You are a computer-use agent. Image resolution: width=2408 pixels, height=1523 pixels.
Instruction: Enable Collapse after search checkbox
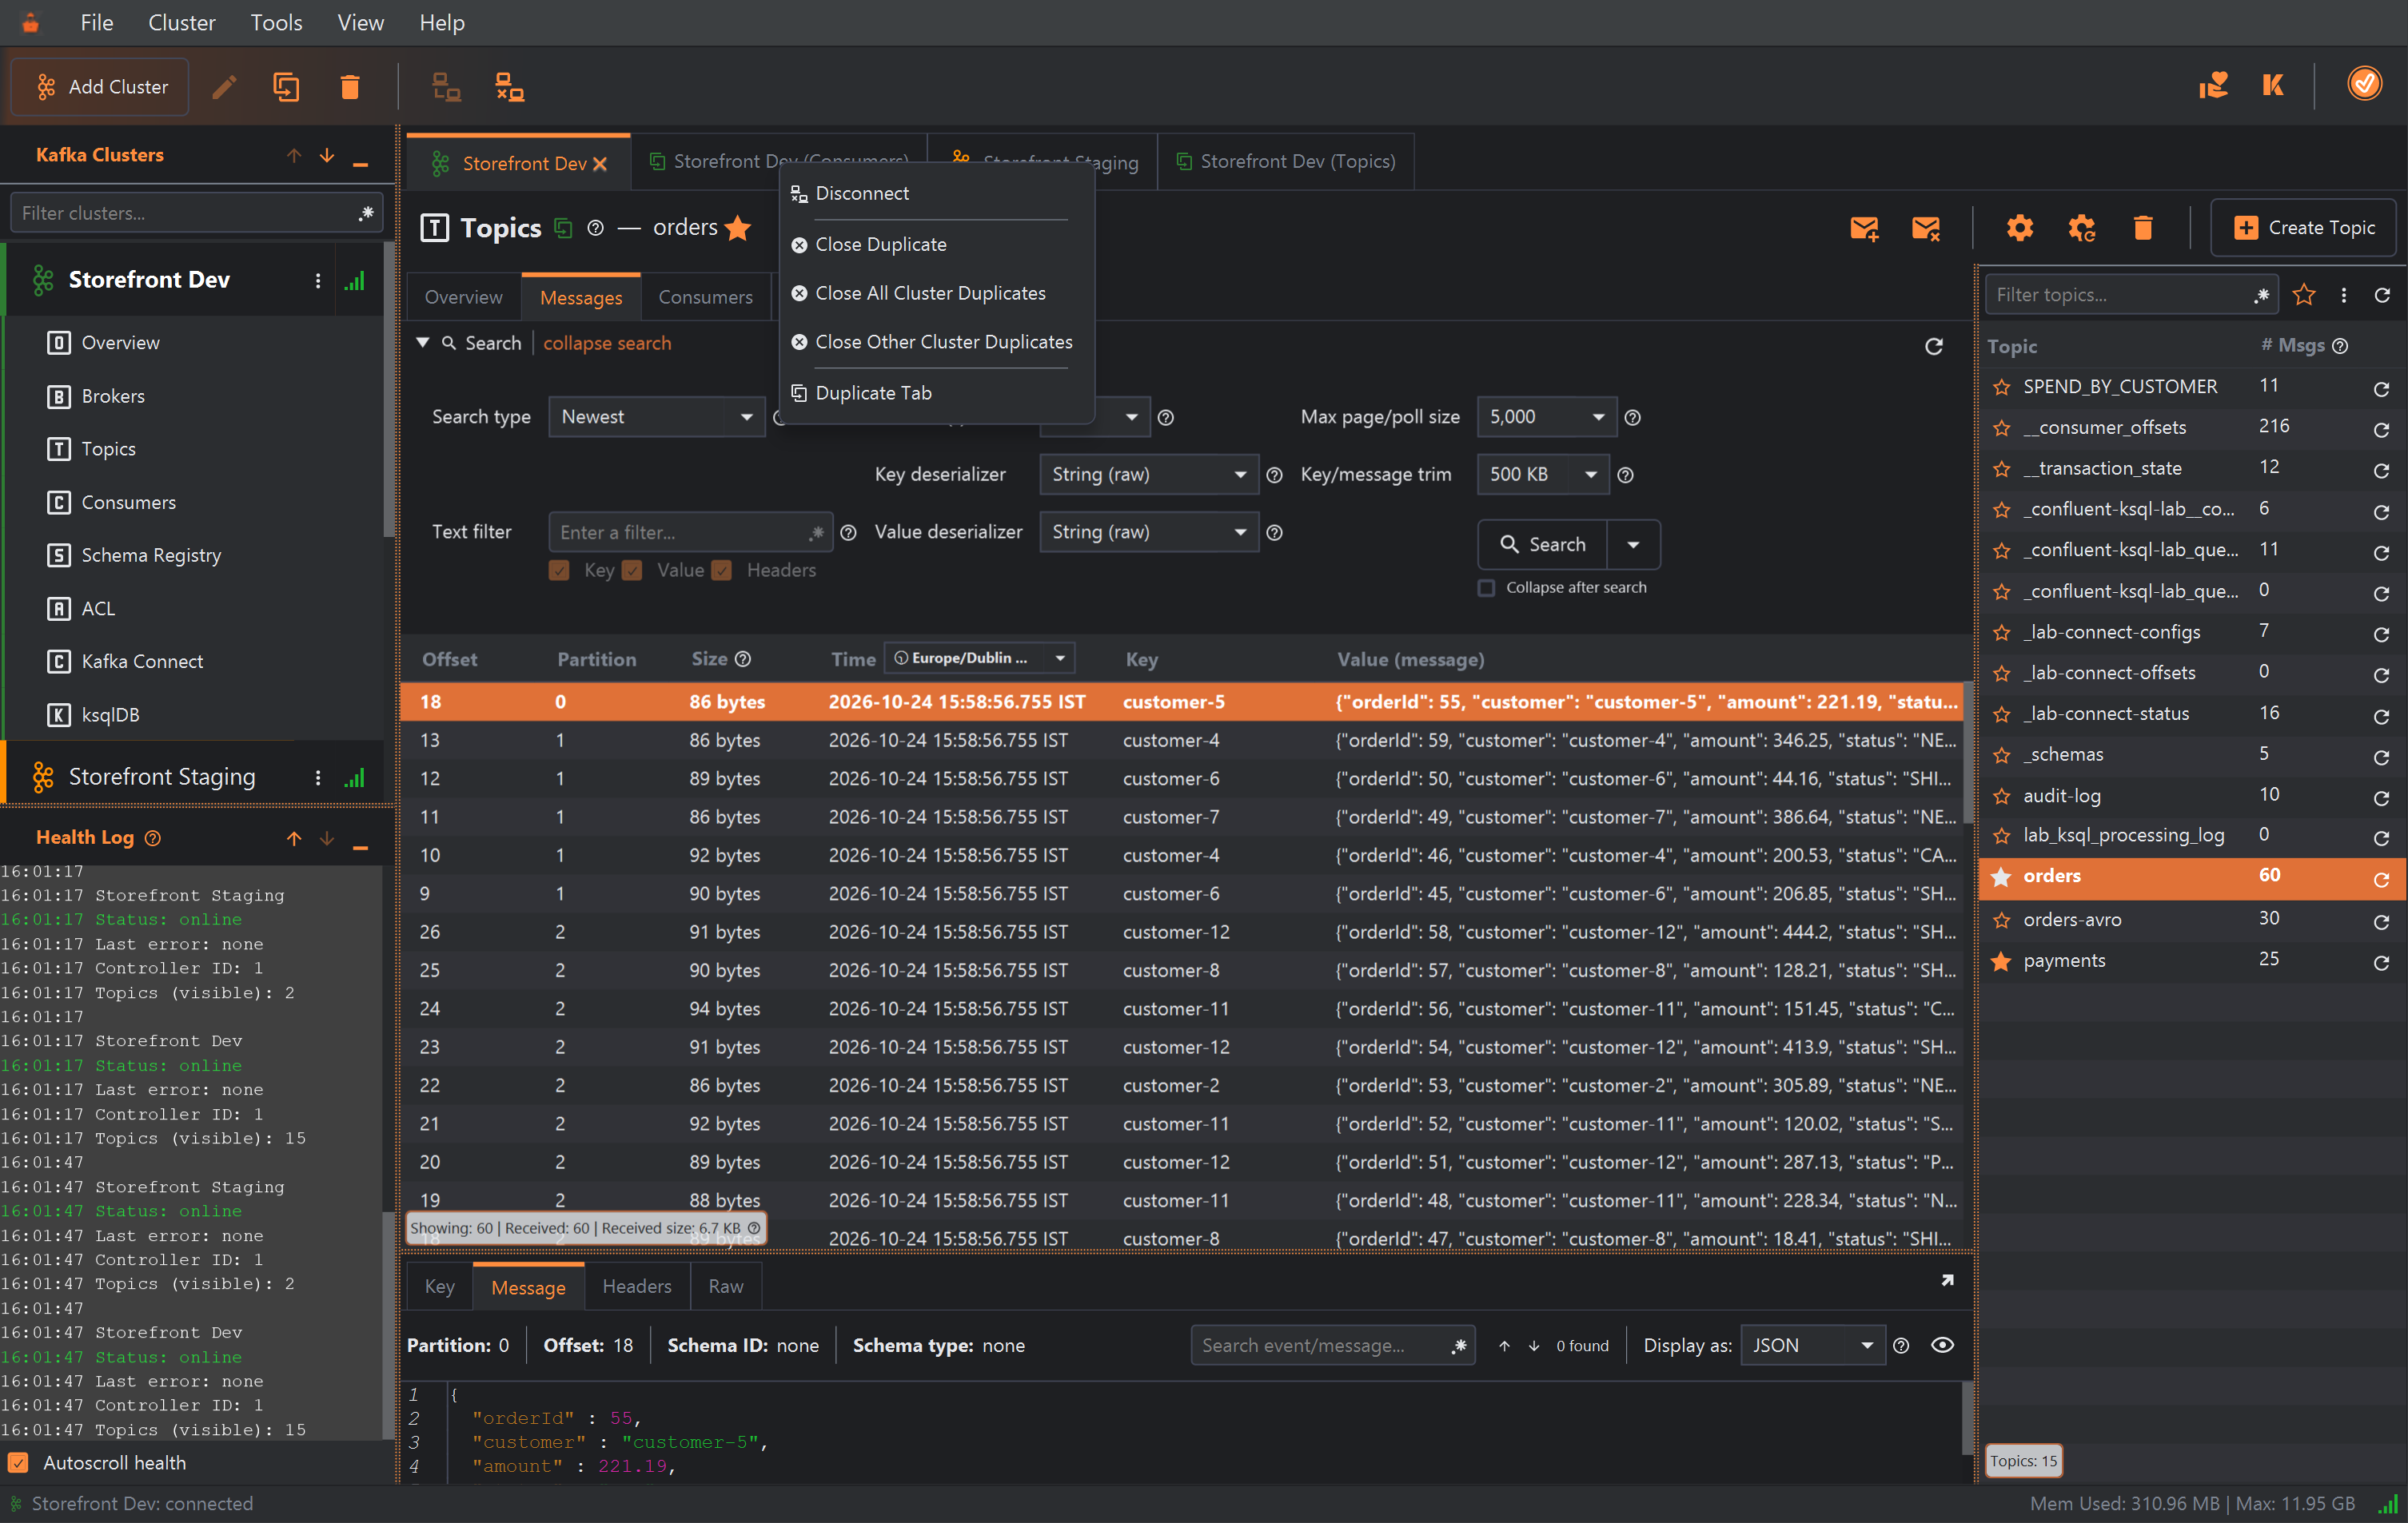click(x=1486, y=587)
